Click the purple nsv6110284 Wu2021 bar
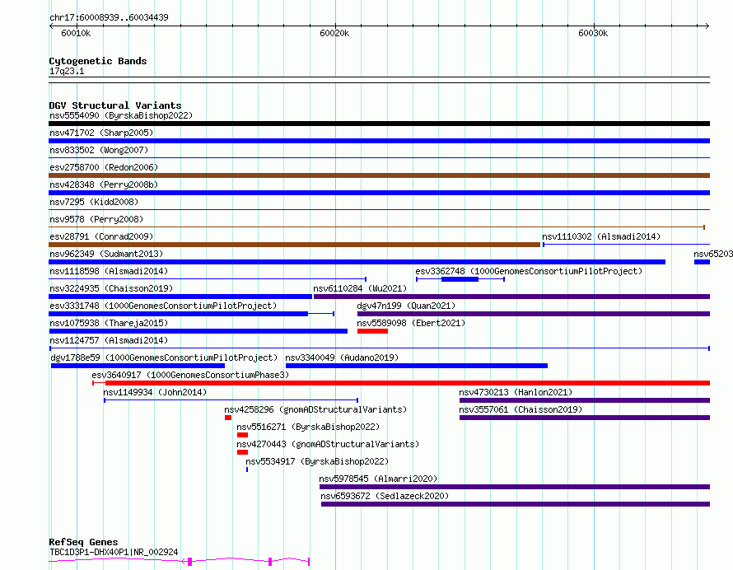 click(512, 297)
